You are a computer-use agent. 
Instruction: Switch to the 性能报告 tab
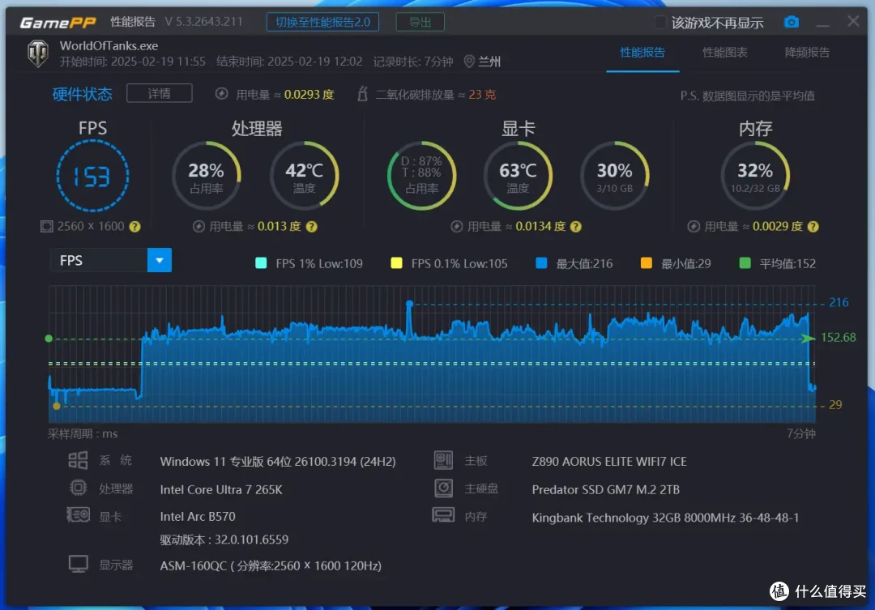642,53
